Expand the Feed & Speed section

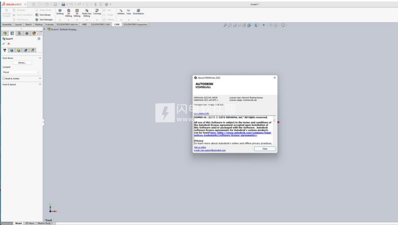click(x=40, y=84)
